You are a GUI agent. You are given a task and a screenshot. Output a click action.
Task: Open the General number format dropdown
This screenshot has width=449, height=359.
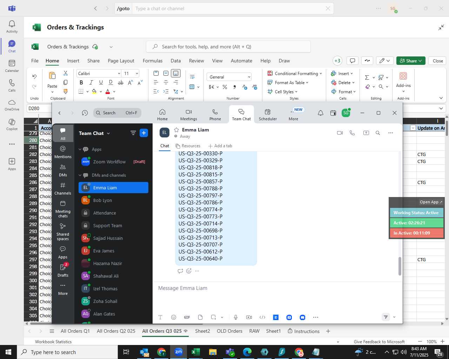249,77
